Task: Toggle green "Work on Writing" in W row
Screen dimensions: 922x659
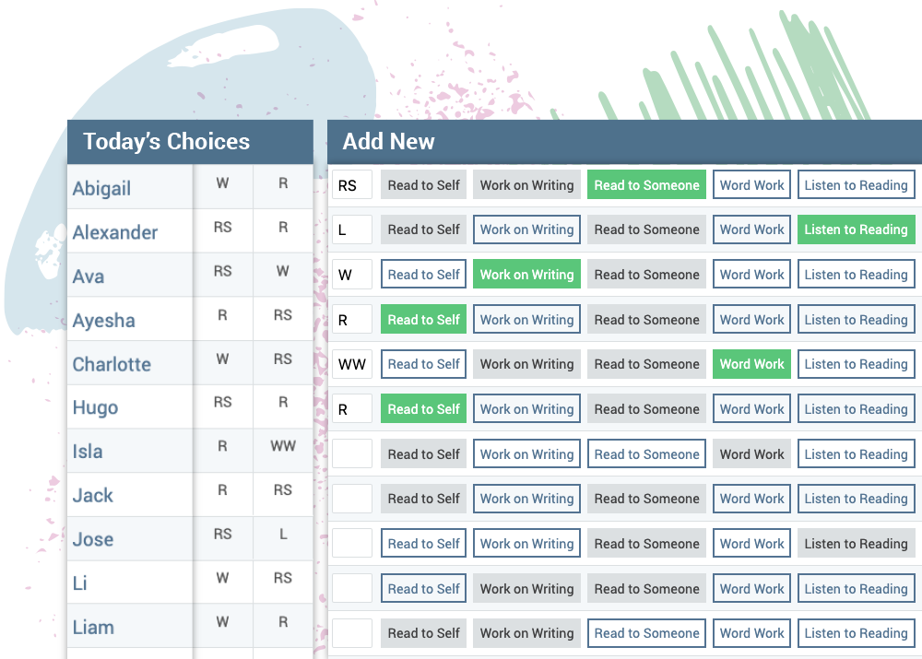Action: coord(526,275)
